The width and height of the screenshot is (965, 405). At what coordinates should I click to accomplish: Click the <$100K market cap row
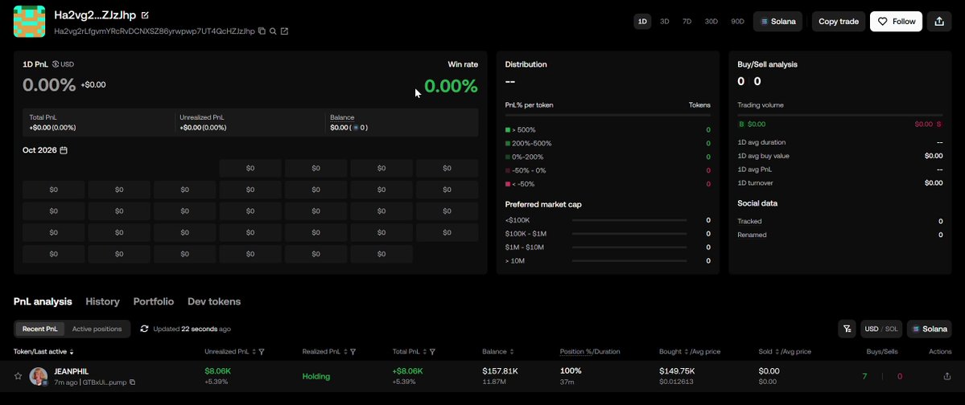(608, 220)
